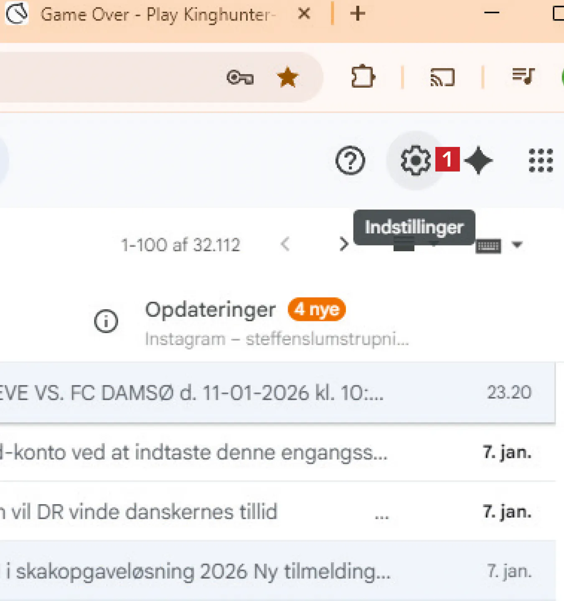Open the input tools keyboard icon
564x601 pixels.
click(488, 246)
